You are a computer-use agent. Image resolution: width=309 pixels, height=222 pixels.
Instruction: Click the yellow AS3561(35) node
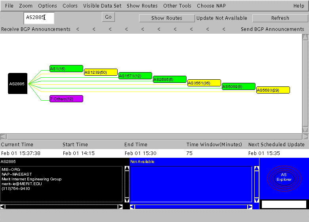click(x=204, y=83)
